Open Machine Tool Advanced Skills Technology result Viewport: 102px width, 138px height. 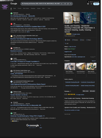[27, 39]
